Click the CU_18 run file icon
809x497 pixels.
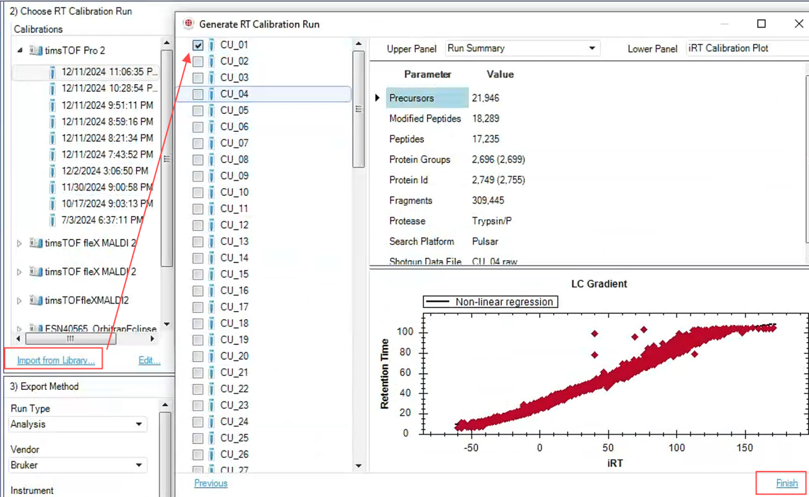coord(212,324)
